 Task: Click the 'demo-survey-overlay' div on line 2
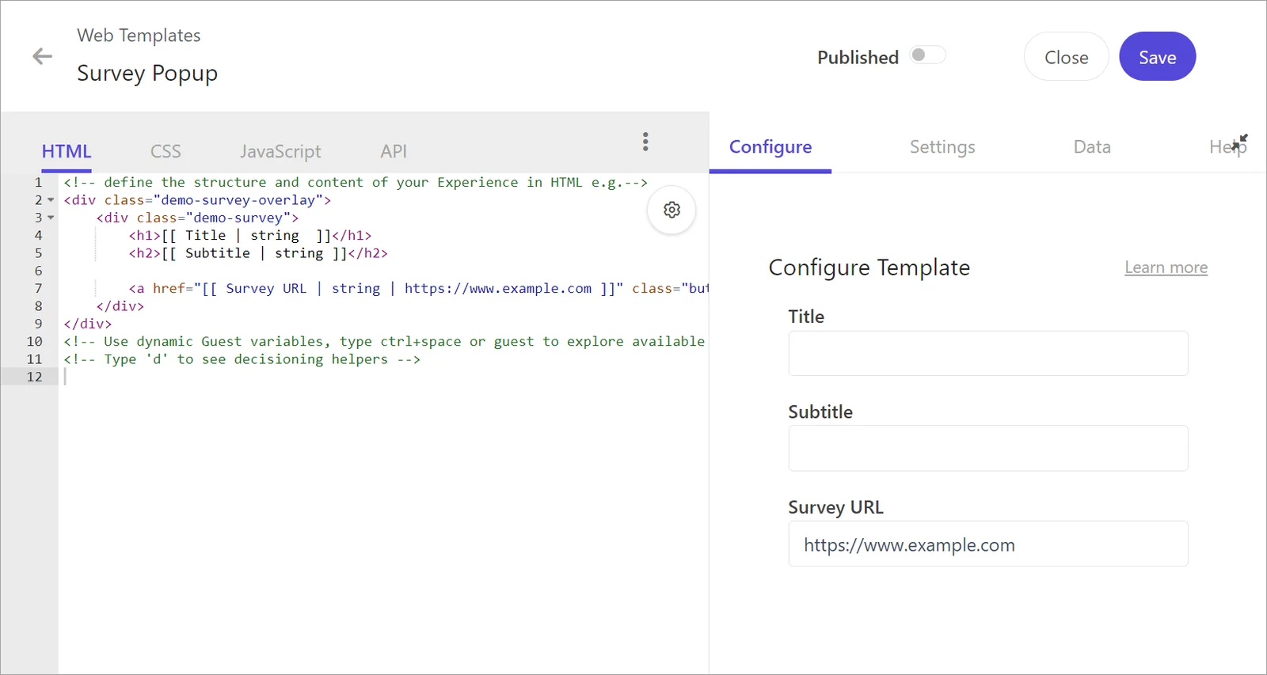pos(197,200)
